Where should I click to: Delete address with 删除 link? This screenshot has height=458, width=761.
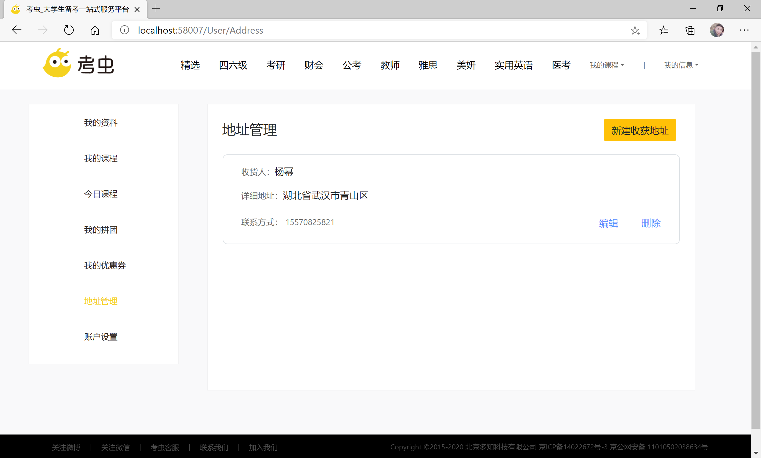(651, 223)
